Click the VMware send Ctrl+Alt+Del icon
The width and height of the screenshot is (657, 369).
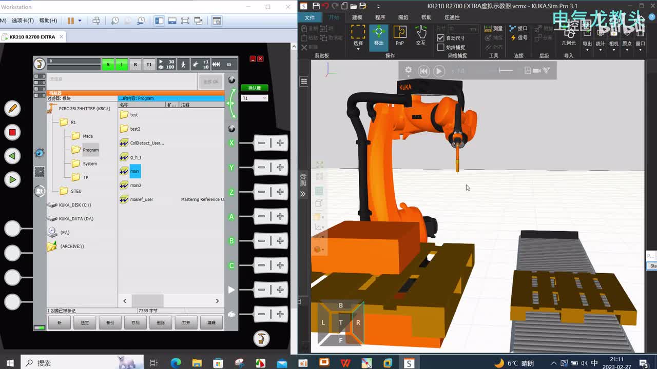(96, 21)
